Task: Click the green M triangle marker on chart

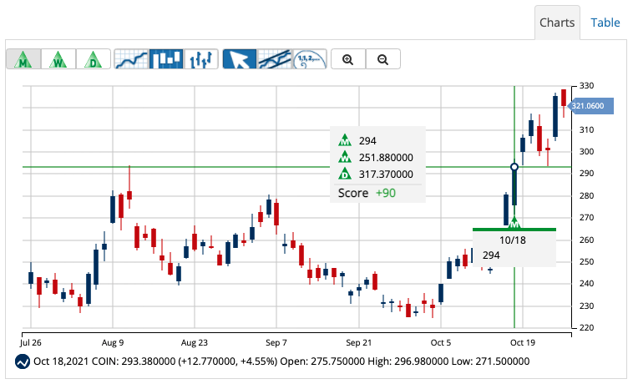Action: click(514, 223)
